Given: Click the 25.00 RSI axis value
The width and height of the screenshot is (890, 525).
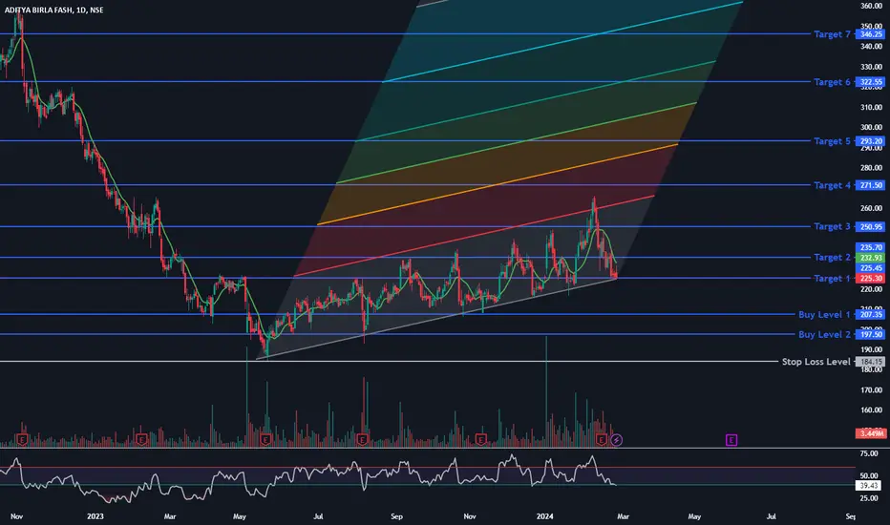Looking at the screenshot, I should 869,498.
